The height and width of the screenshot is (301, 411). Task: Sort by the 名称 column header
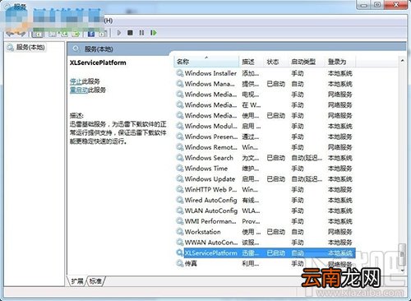click(206, 62)
